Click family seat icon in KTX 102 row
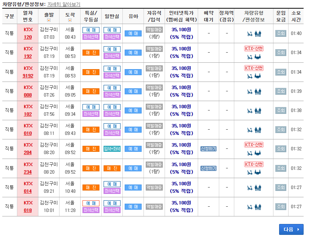 point(258,111)
